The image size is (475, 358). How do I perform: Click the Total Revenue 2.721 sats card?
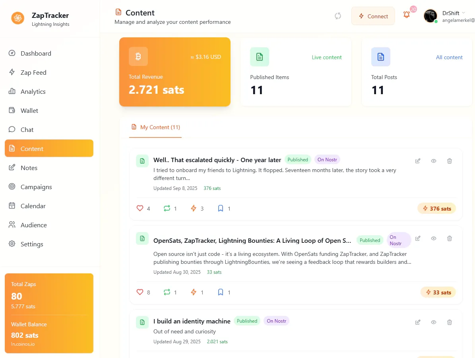click(x=175, y=72)
